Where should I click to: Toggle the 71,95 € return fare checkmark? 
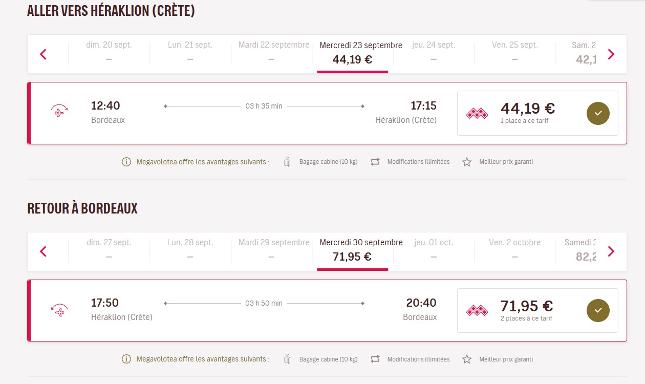[598, 310]
